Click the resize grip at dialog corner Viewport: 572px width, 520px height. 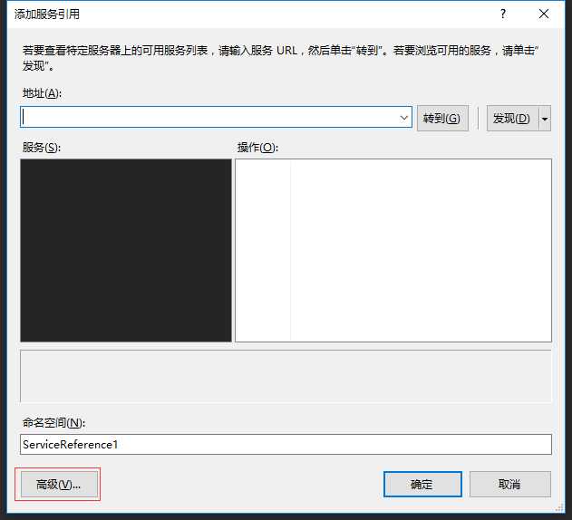(559, 507)
